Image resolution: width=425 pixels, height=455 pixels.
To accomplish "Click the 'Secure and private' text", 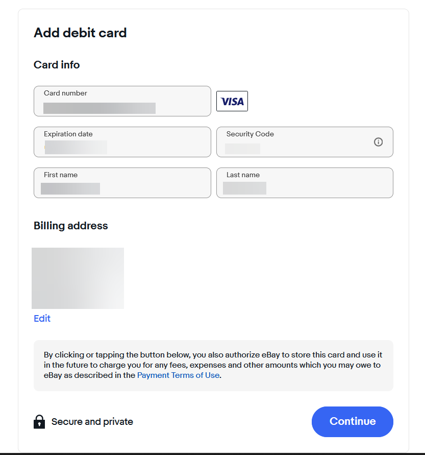I will pyautogui.click(x=92, y=422).
